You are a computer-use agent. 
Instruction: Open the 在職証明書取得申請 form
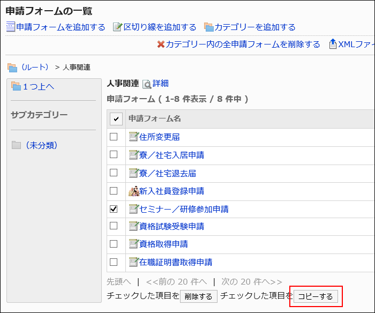point(176,262)
